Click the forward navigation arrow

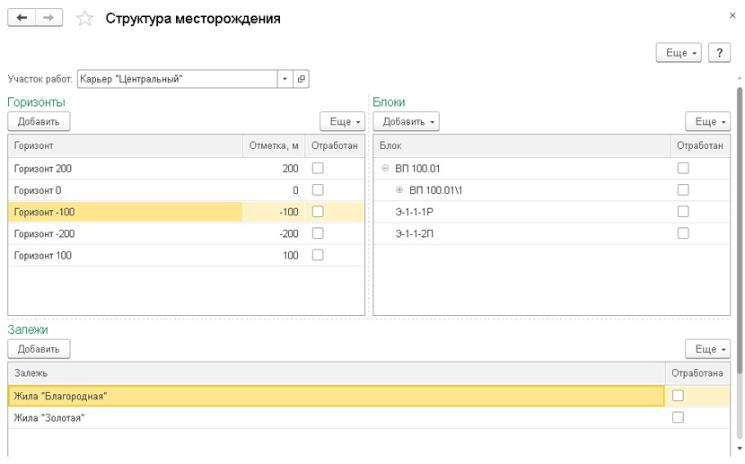click(49, 18)
